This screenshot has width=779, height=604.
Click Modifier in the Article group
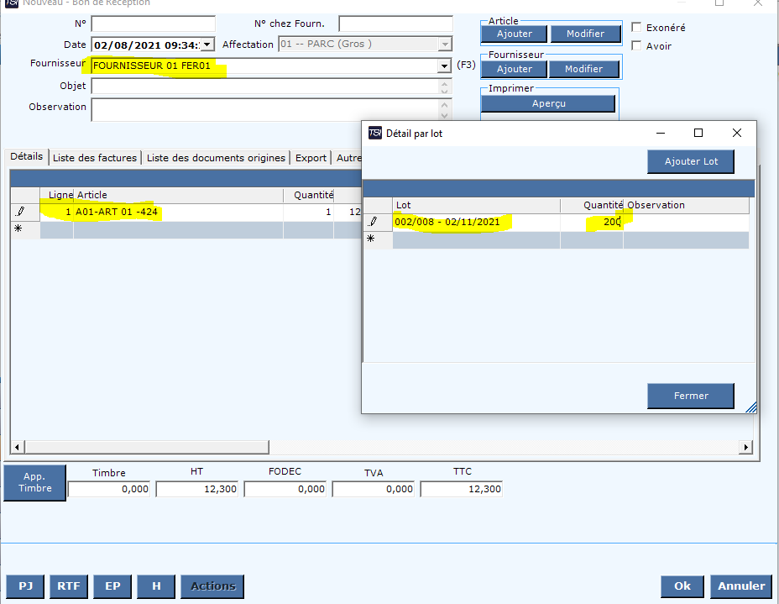coord(585,34)
